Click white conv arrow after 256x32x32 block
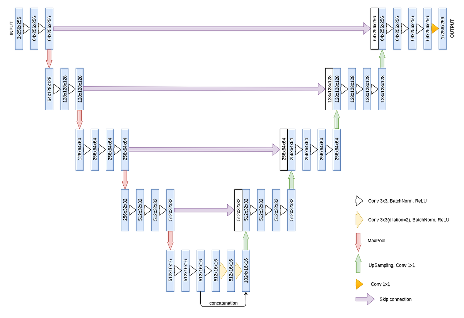Image resolution: width=464 pixels, height=318 pixels. coord(133,210)
